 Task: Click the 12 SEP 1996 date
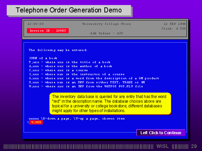175,24
